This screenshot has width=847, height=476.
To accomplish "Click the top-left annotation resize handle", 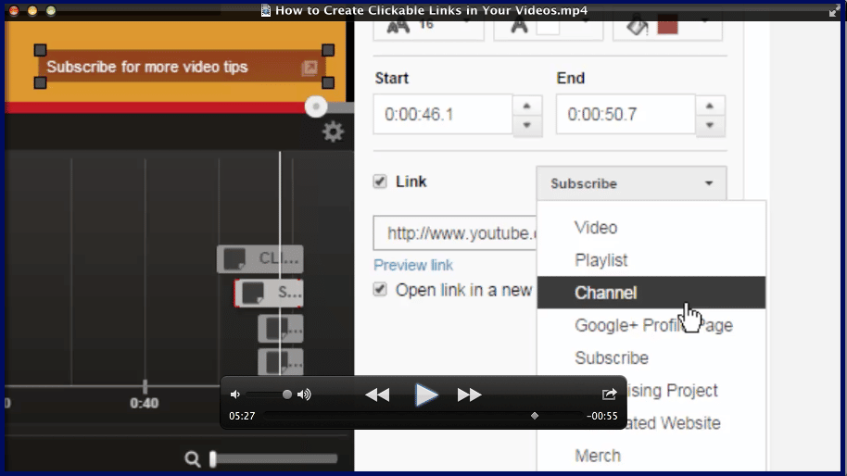I will tap(40, 50).
